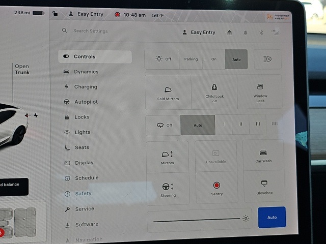Open the Service settings tab
Viewport: 326px width, 244px height.
[x=79, y=209]
